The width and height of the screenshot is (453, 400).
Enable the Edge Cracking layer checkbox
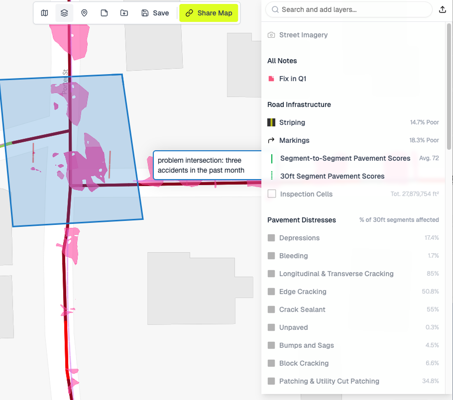[x=271, y=292]
